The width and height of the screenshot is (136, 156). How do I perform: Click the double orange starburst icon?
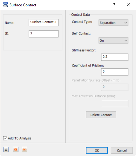click(x=24, y=150)
